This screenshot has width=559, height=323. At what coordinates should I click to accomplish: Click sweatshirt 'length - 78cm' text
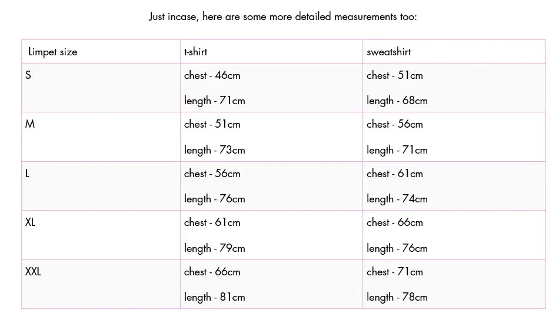[397, 297]
